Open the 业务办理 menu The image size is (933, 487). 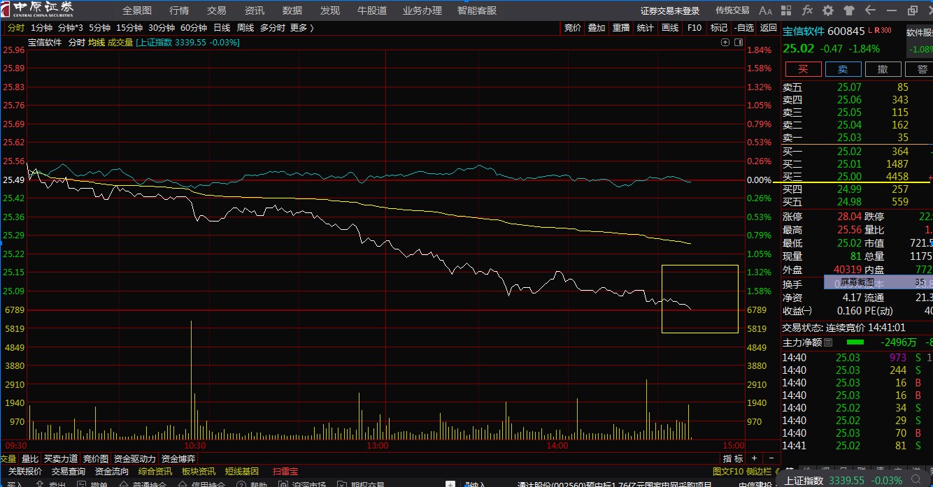pyautogui.click(x=422, y=10)
